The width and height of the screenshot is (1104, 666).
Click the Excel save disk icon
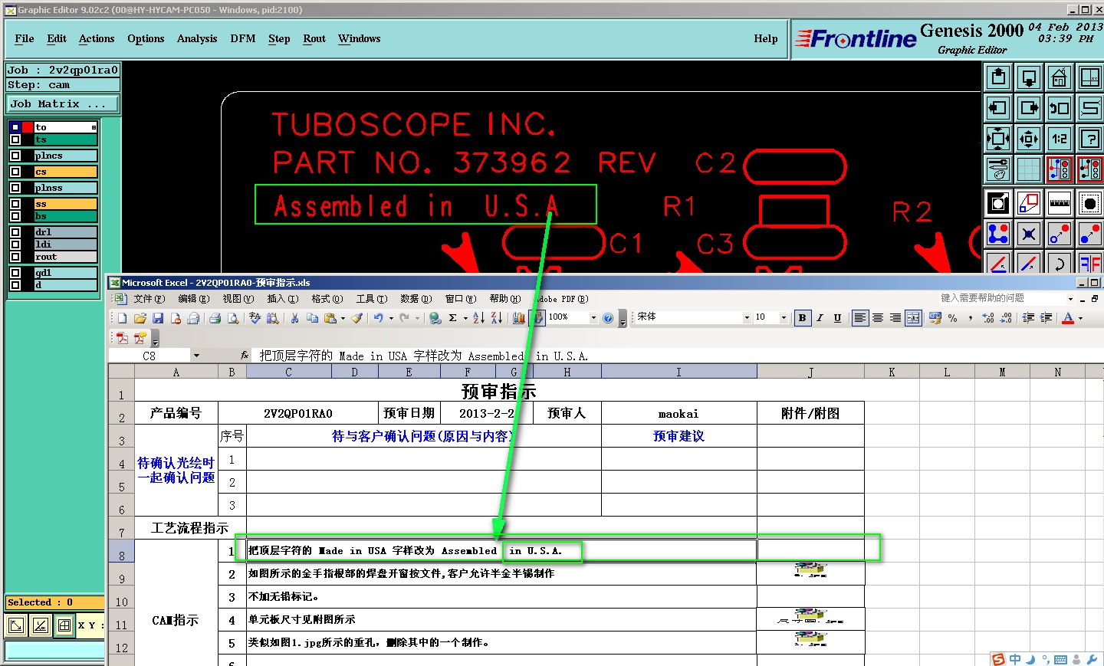(x=158, y=318)
